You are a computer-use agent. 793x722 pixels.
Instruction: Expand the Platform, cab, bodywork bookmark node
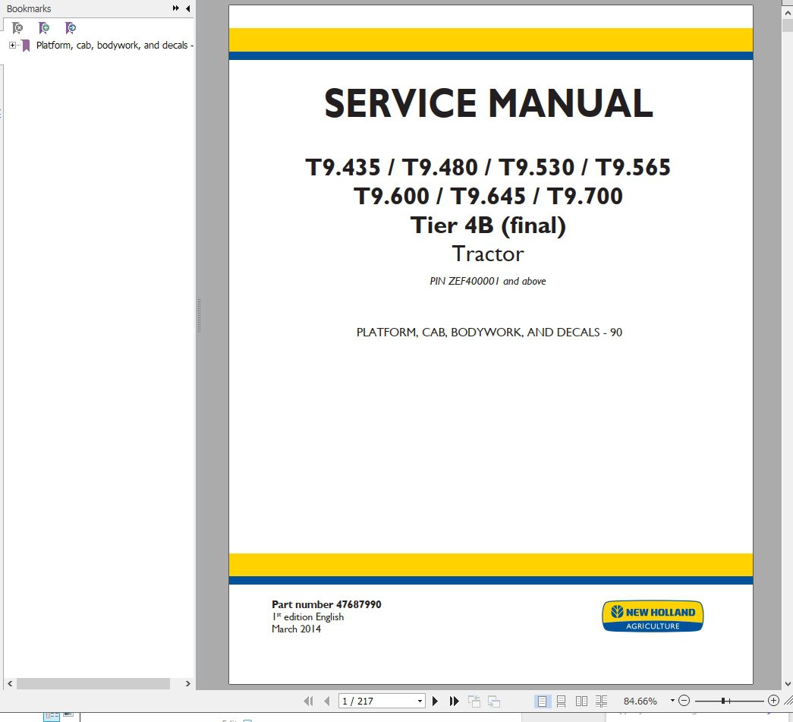coord(13,46)
